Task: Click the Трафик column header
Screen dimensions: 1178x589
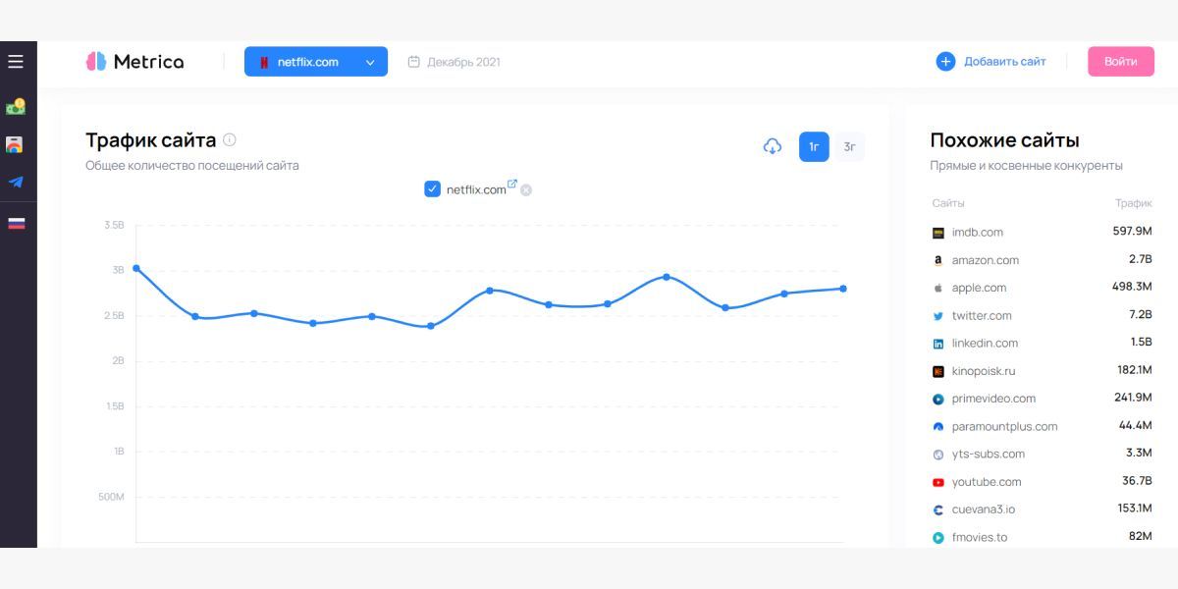Action: (1133, 203)
